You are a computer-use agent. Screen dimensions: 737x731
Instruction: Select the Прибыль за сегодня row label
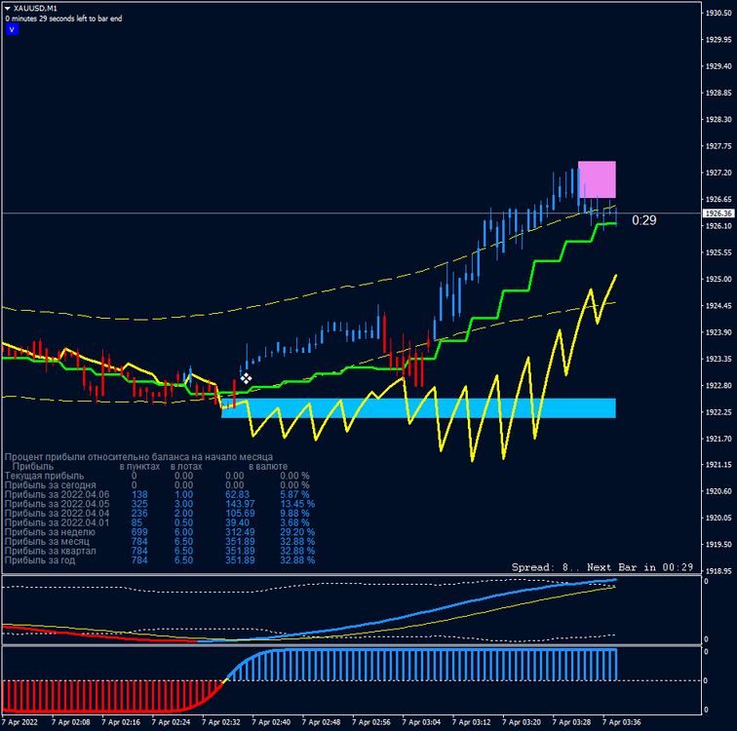[51, 485]
